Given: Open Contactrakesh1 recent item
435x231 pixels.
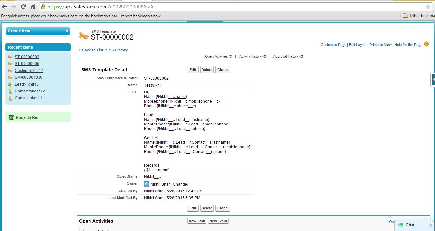Looking at the screenshot, I should tap(29, 98).
